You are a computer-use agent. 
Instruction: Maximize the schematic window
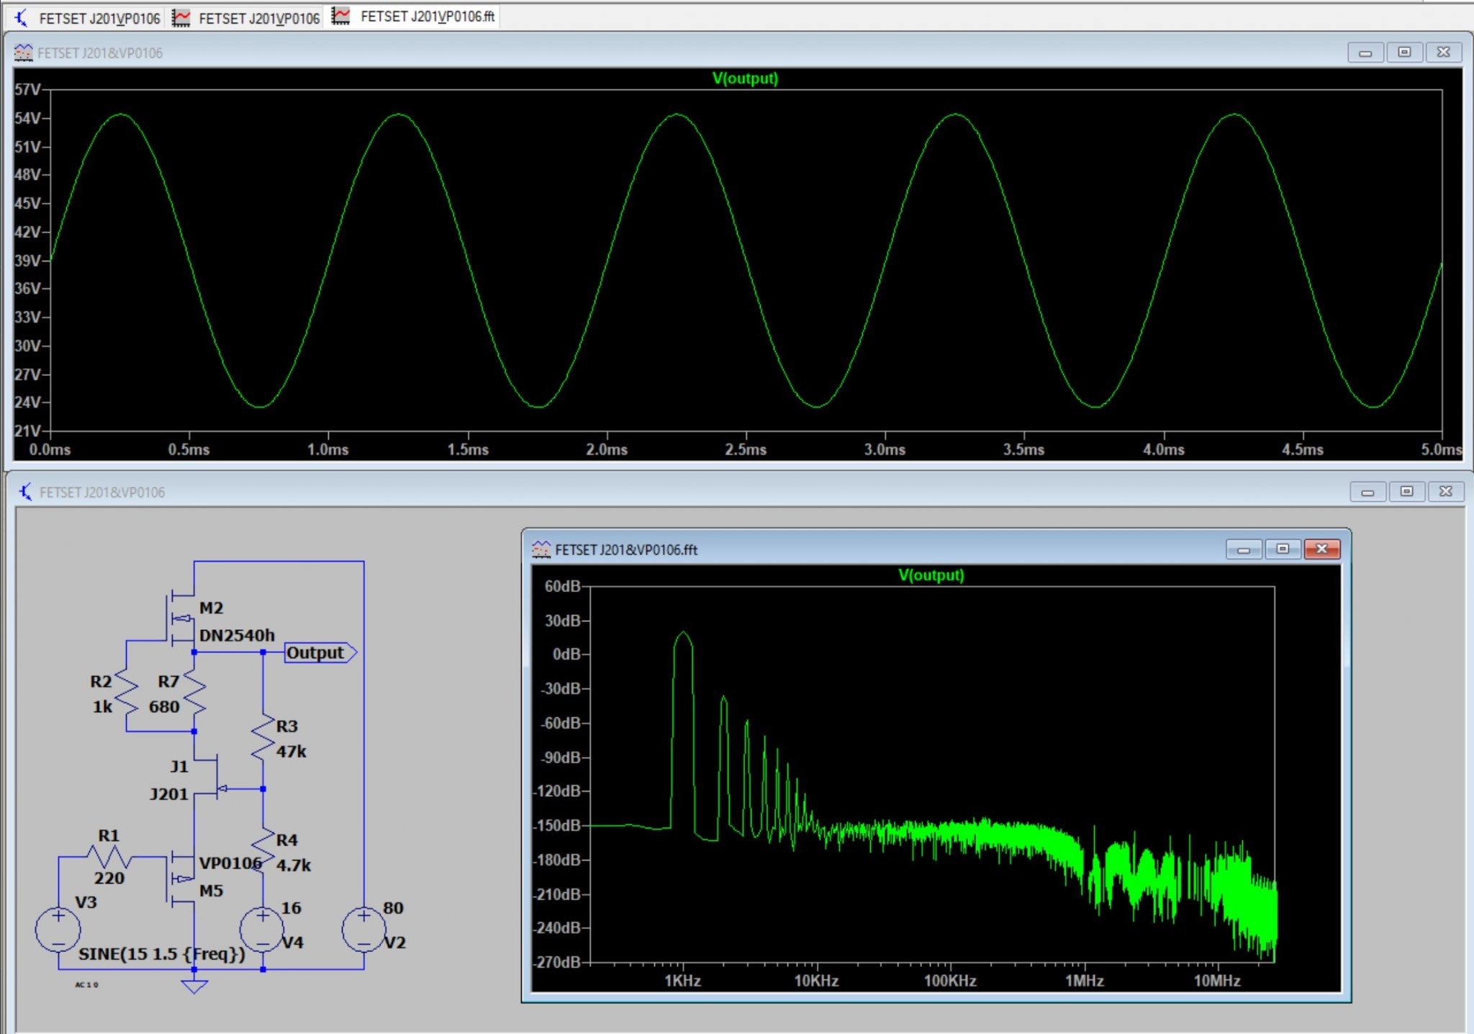click(1406, 492)
